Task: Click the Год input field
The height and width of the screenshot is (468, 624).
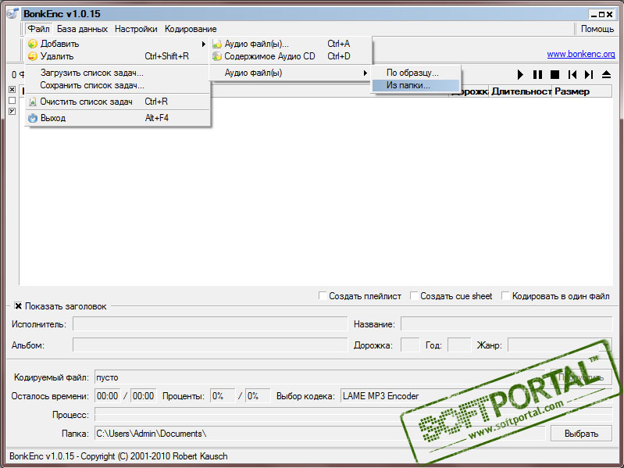Action: (x=459, y=345)
